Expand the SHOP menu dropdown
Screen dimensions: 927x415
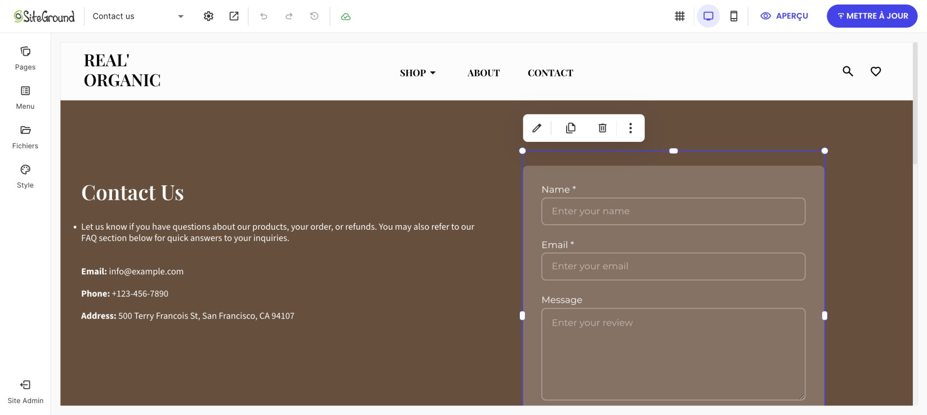(x=418, y=73)
